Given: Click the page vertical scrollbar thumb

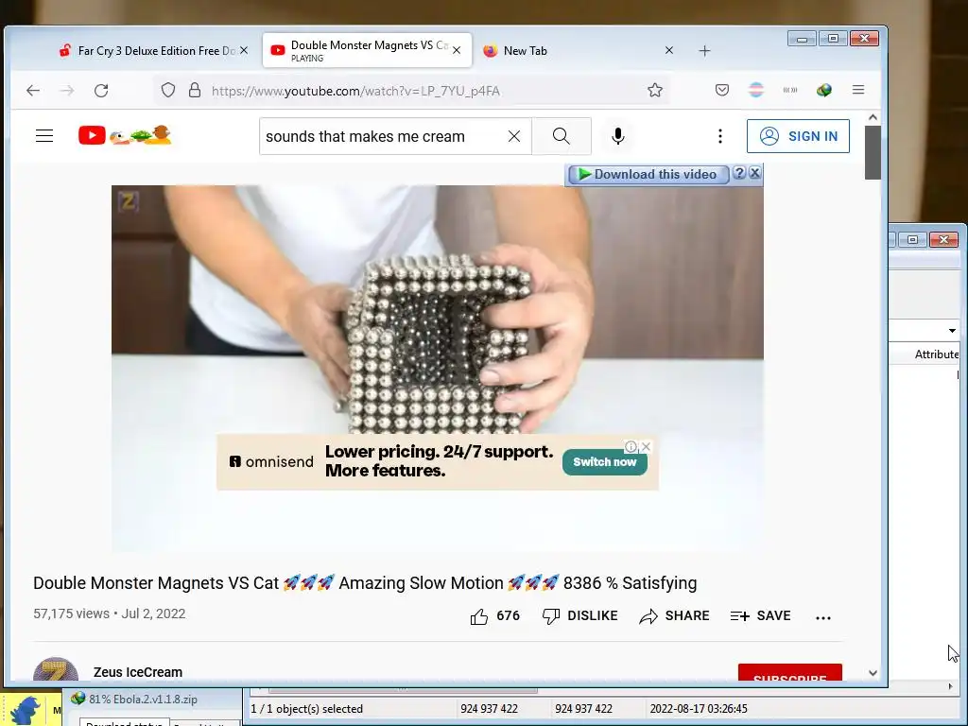Looking at the screenshot, I should (x=873, y=152).
